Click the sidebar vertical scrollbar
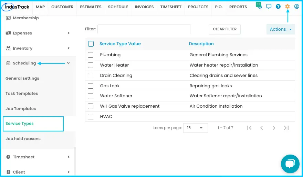This screenshot has height=177, width=303. [x=75, y=161]
